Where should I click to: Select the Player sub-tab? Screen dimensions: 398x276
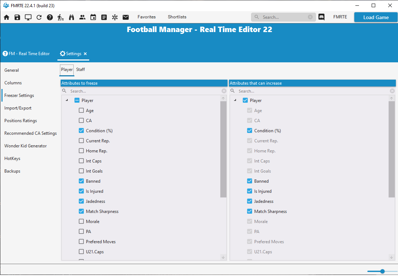tap(67, 70)
